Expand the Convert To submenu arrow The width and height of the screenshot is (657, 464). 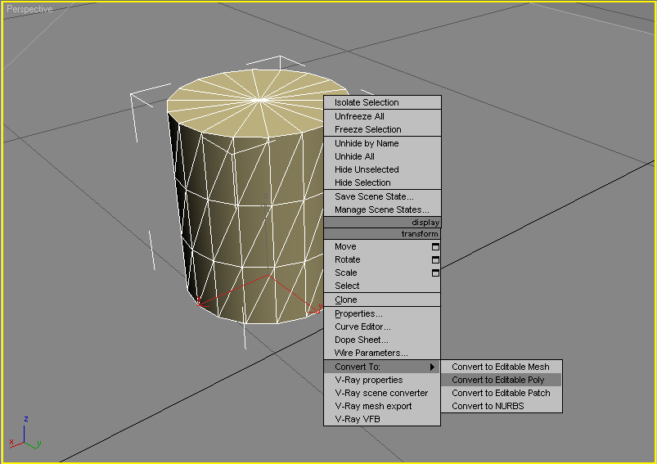pos(432,367)
